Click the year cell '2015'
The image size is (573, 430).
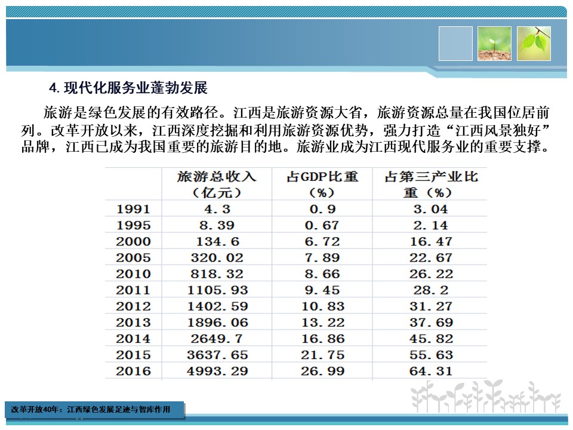click(133, 355)
